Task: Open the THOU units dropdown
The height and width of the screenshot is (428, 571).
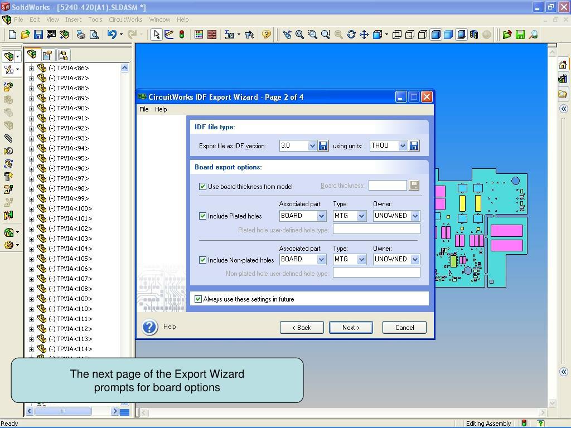Action: click(403, 146)
